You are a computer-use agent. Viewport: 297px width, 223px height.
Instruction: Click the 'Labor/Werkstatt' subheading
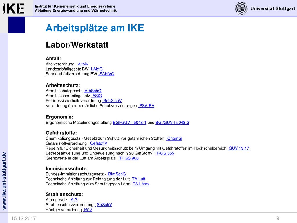pyautogui.click(x=77, y=45)
